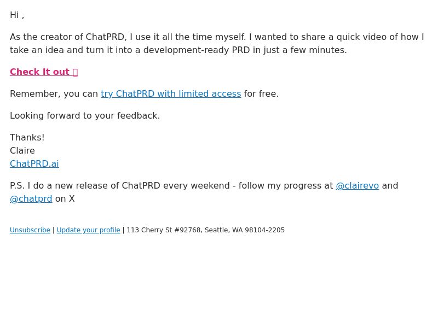Click the emoji icon after "Check It out"
438x328 pixels.
[75, 72]
